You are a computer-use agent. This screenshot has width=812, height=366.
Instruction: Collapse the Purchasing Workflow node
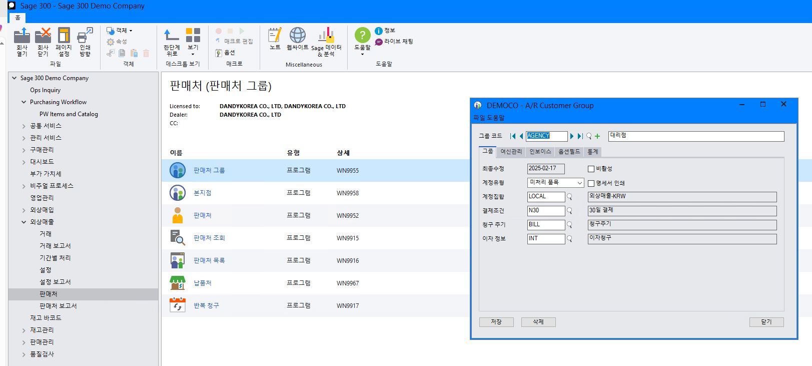[24, 102]
